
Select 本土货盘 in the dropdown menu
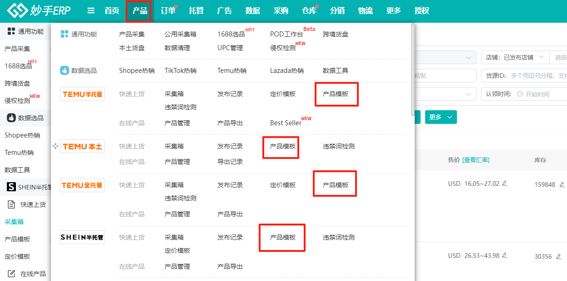(132, 48)
